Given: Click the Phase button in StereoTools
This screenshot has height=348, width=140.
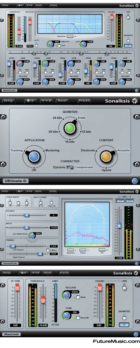Looking at the screenshot, I should coord(83,250).
